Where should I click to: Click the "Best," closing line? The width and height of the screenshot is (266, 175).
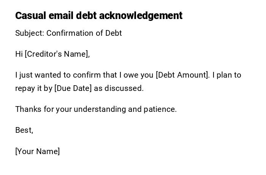(x=24, y=130)
